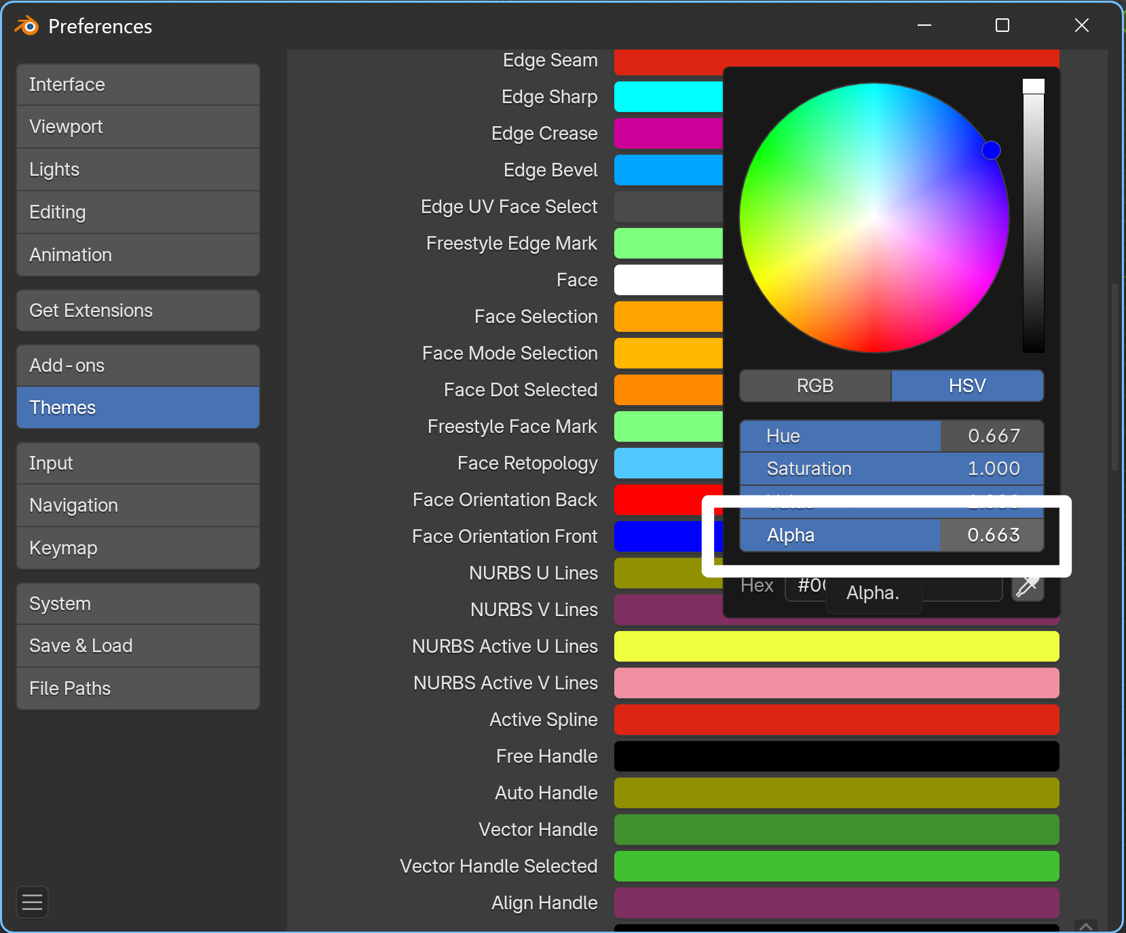Open the Free Handle black swatch
Image resolution: width=1126 pixels, height=933 pixels.
pos(837,756)
